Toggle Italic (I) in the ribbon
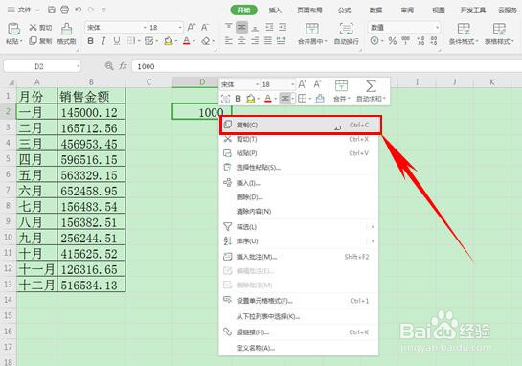Image resolution: width=522 pixels, height=366 pixels. pos(103,41)
